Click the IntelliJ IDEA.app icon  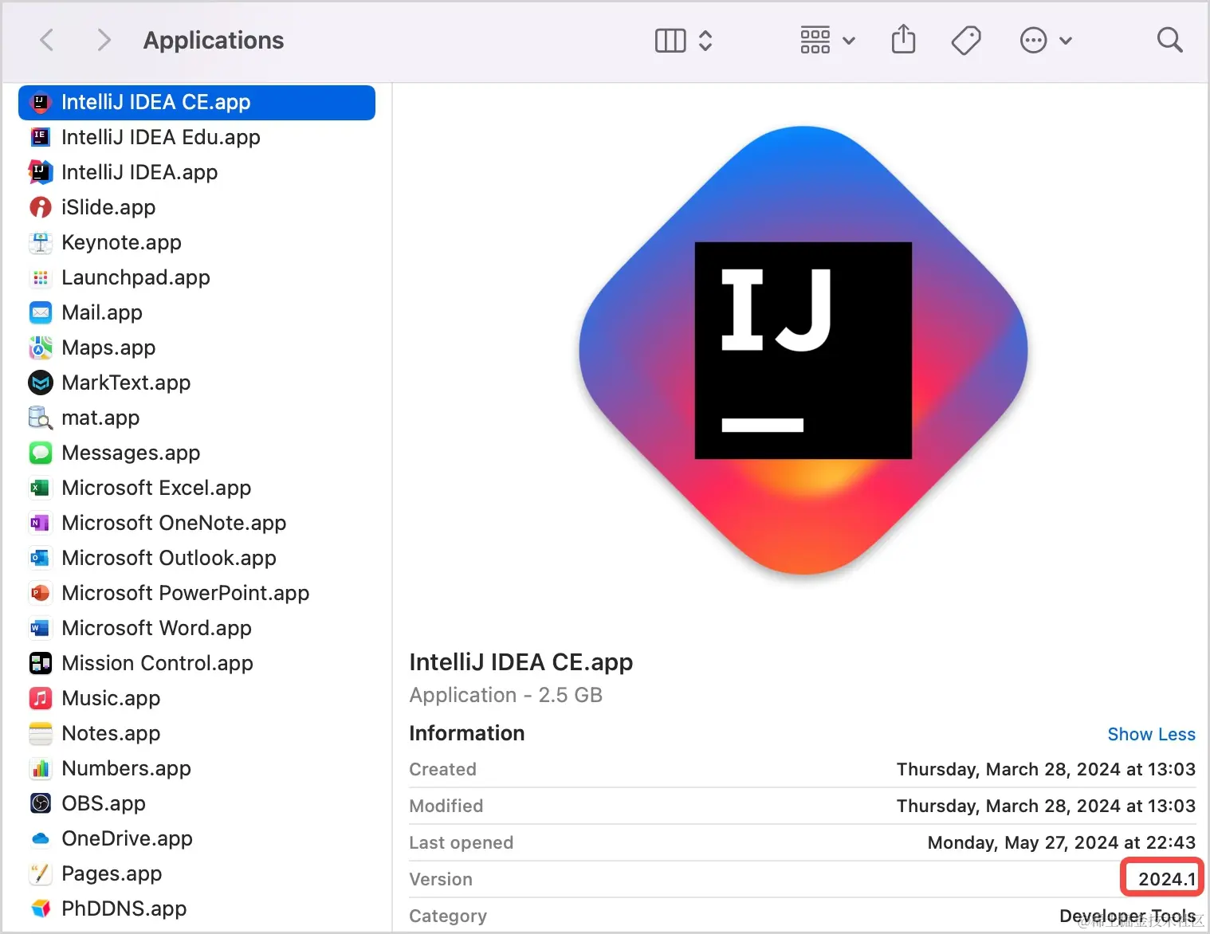pyautogui.click(x=41, y=172)
